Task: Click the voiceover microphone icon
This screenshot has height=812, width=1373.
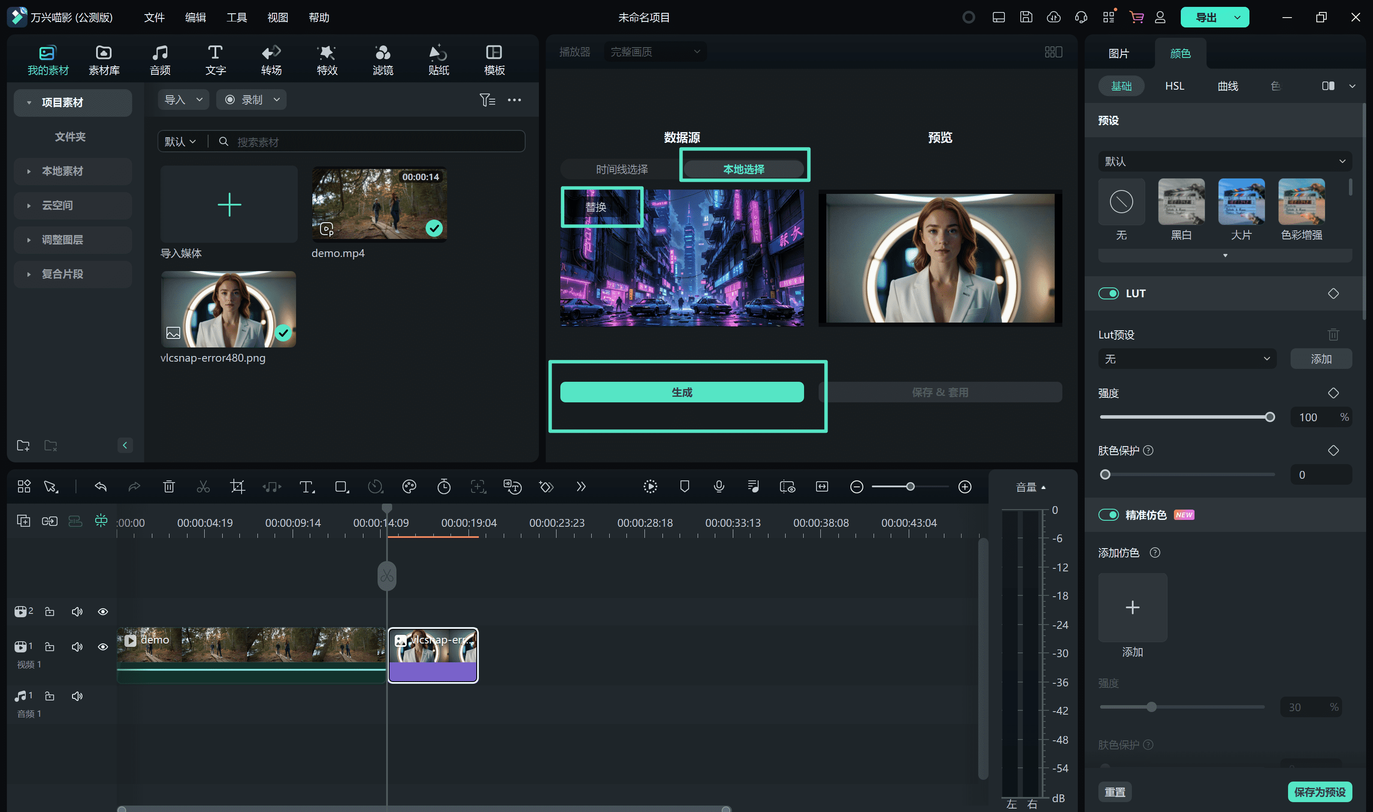Action: [x=719, y=486]
